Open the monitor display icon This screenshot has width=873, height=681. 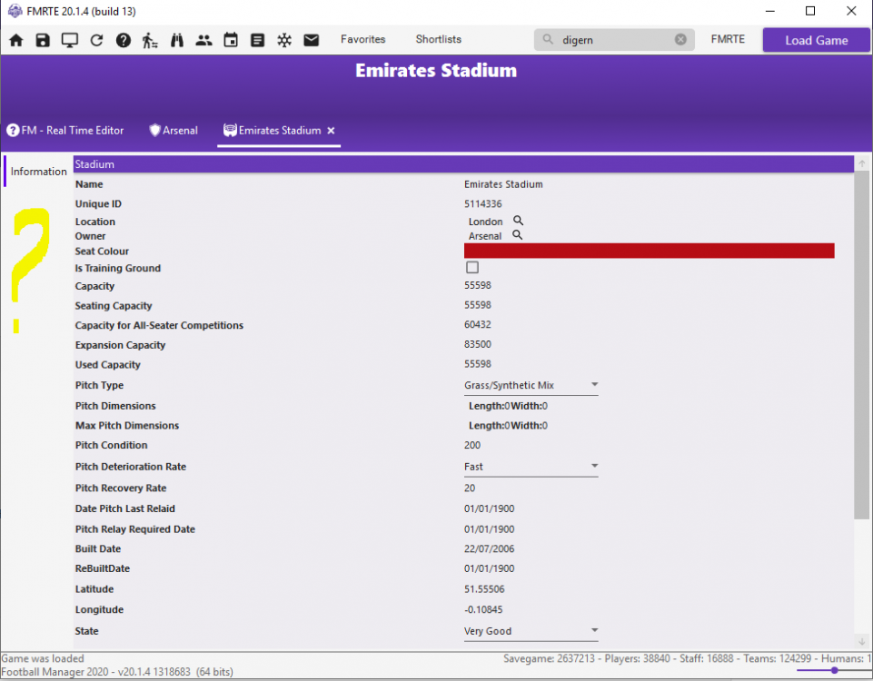click(70, 40)
